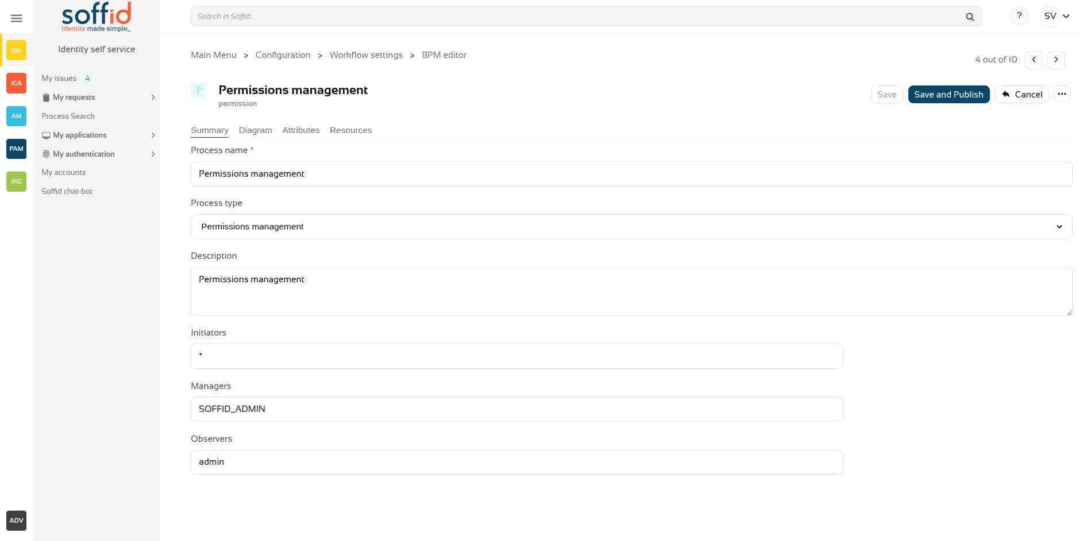
Task: Select the ISS module icon
Action: pyautogui.click(x=16, y=50)
